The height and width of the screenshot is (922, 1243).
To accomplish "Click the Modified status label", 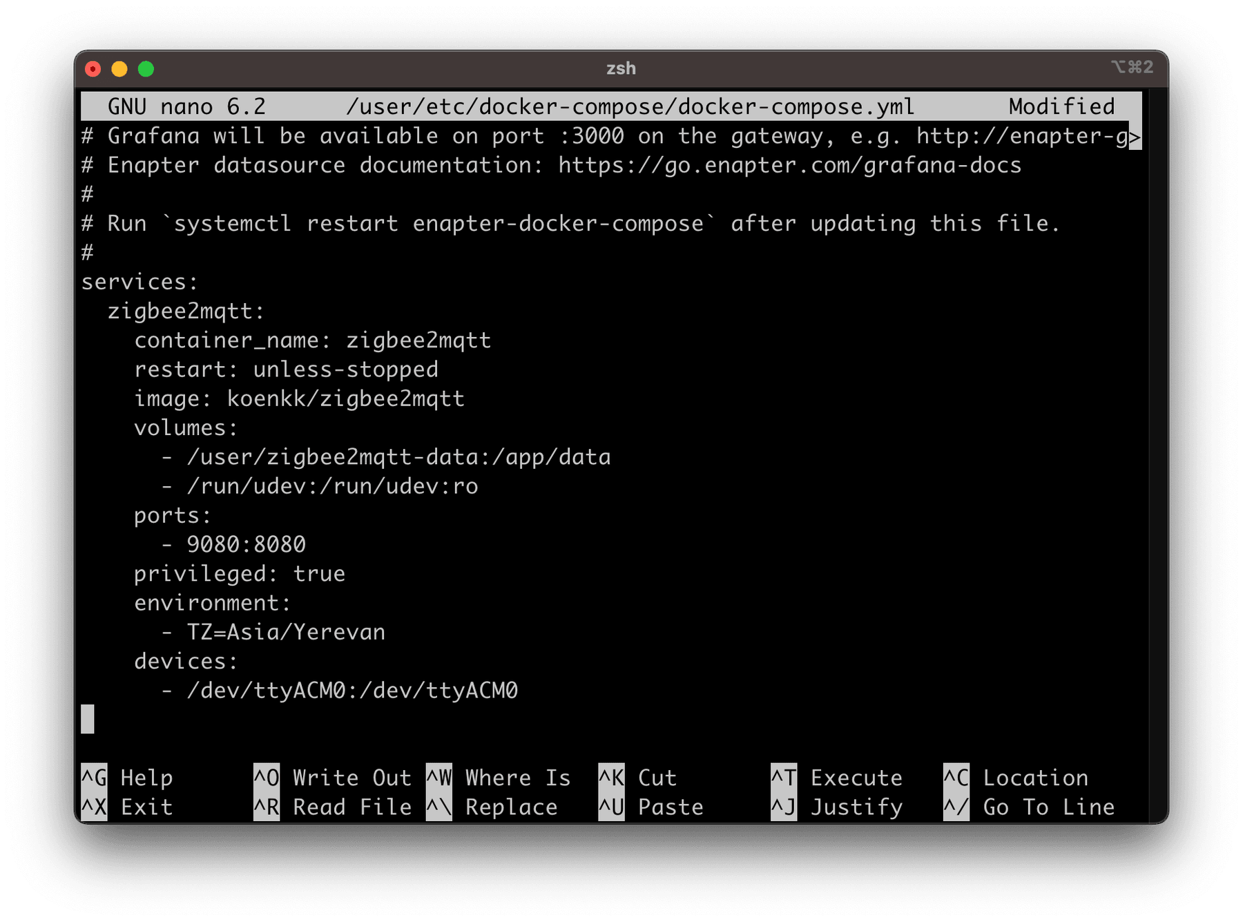I will [1061, 106].
